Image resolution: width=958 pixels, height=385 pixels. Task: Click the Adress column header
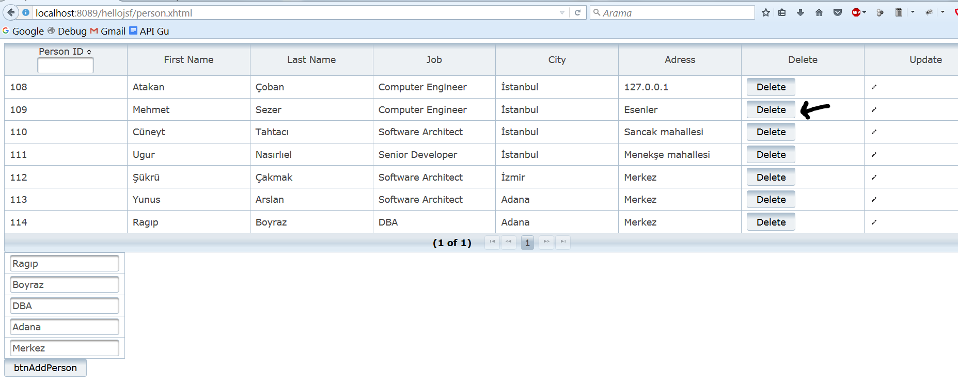pos(680,60)
